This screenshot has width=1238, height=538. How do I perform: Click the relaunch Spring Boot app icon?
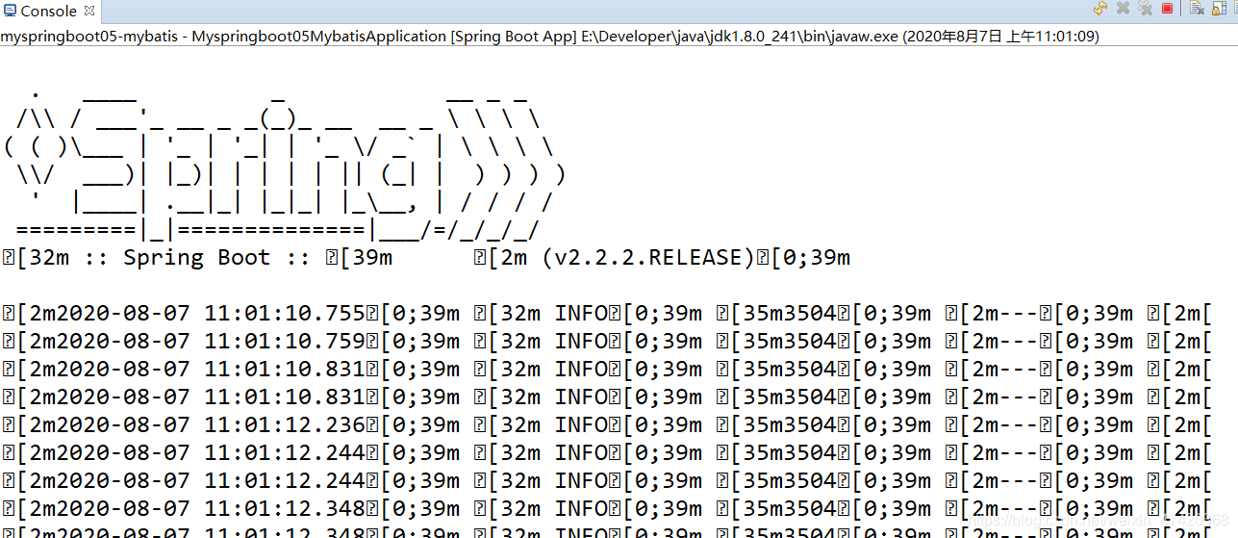[x=1100, y=9]
